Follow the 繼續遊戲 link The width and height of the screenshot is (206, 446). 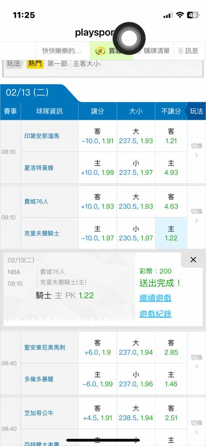(x=155, y=298)
